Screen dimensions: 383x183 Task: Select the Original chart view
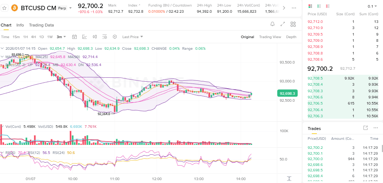[x=247, y=37]
